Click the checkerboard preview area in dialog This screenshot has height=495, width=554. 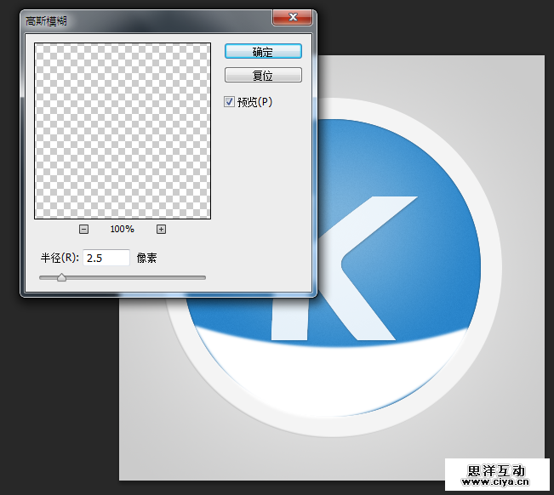(x=122, y=130)
